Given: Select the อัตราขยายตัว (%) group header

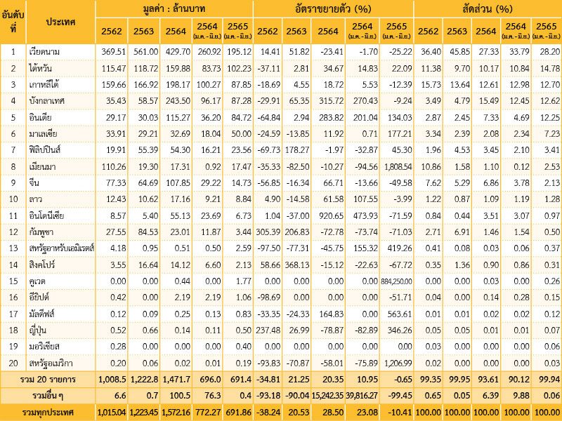Looking at the screenshot, I should (x=333, y=8).
